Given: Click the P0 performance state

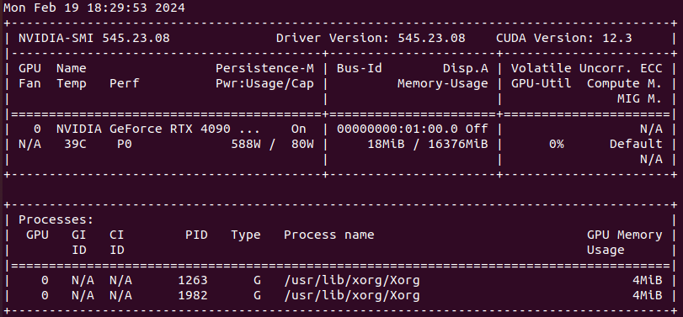Looking at the screenshot, I should pyautogui.click(x=124, y=144).
